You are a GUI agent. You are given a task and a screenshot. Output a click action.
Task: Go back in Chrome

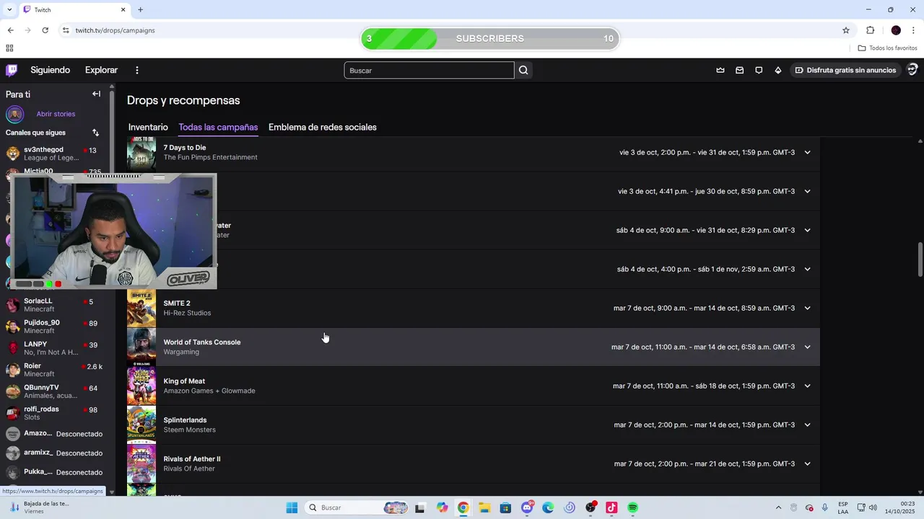(10, 30)
